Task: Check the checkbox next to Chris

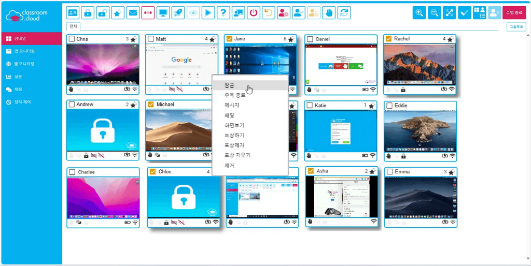Action: [72, 39]
